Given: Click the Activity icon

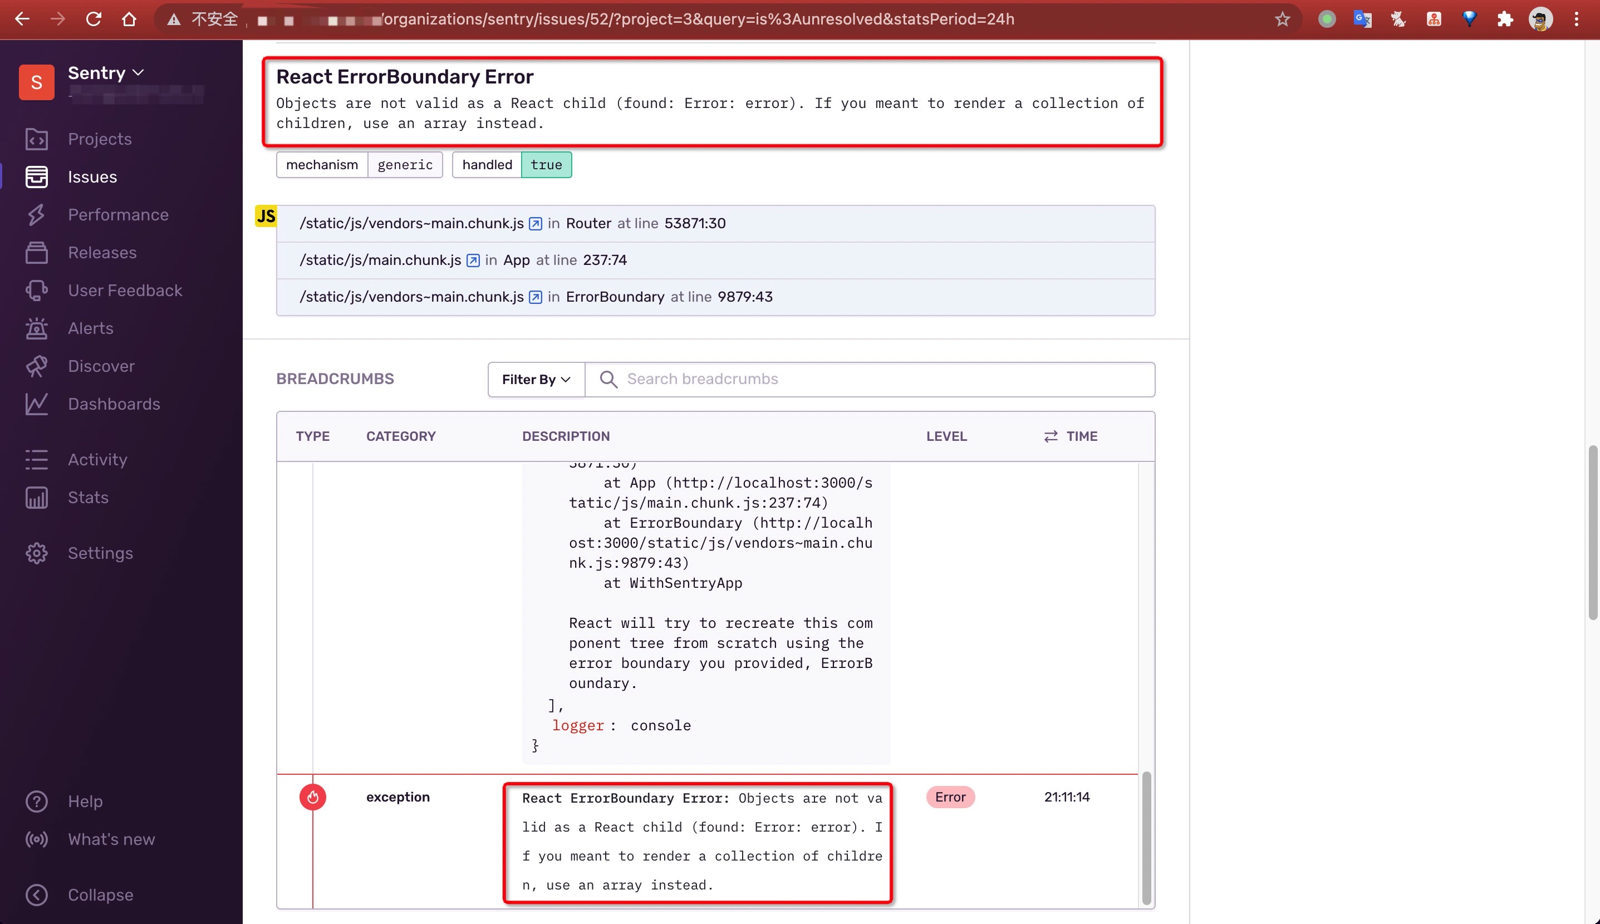Looking at the screenshot, I should pyautogui.click(x=36, y=460).
